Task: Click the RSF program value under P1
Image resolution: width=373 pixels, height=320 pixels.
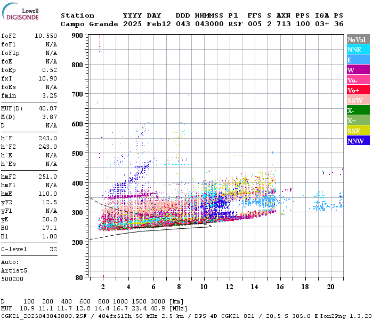Action: point(236,24)
